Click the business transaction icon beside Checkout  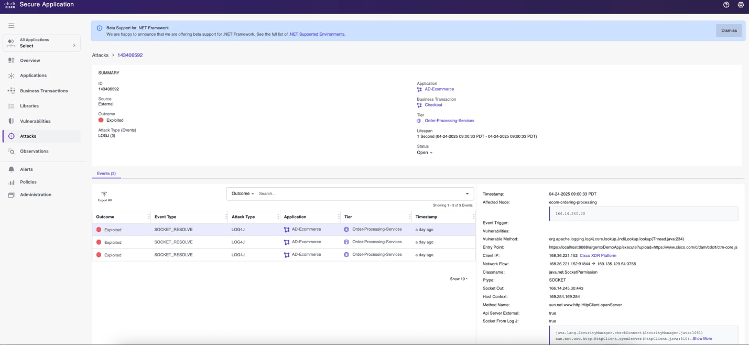click(419, 105)
